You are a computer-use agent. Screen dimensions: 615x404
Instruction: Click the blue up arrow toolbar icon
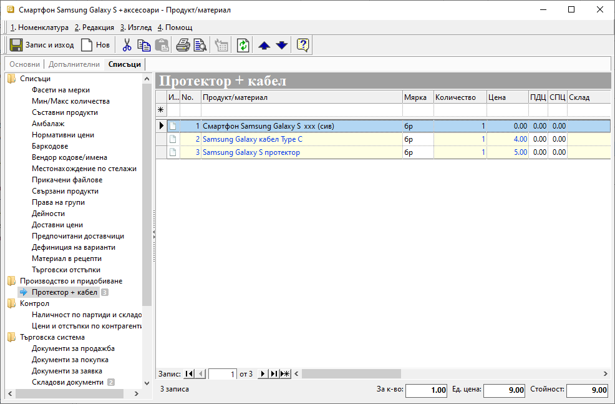(x=264, y=46)
